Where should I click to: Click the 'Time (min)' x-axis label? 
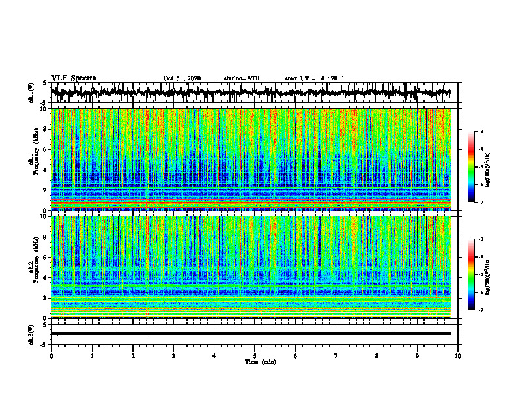click(261, 362)
